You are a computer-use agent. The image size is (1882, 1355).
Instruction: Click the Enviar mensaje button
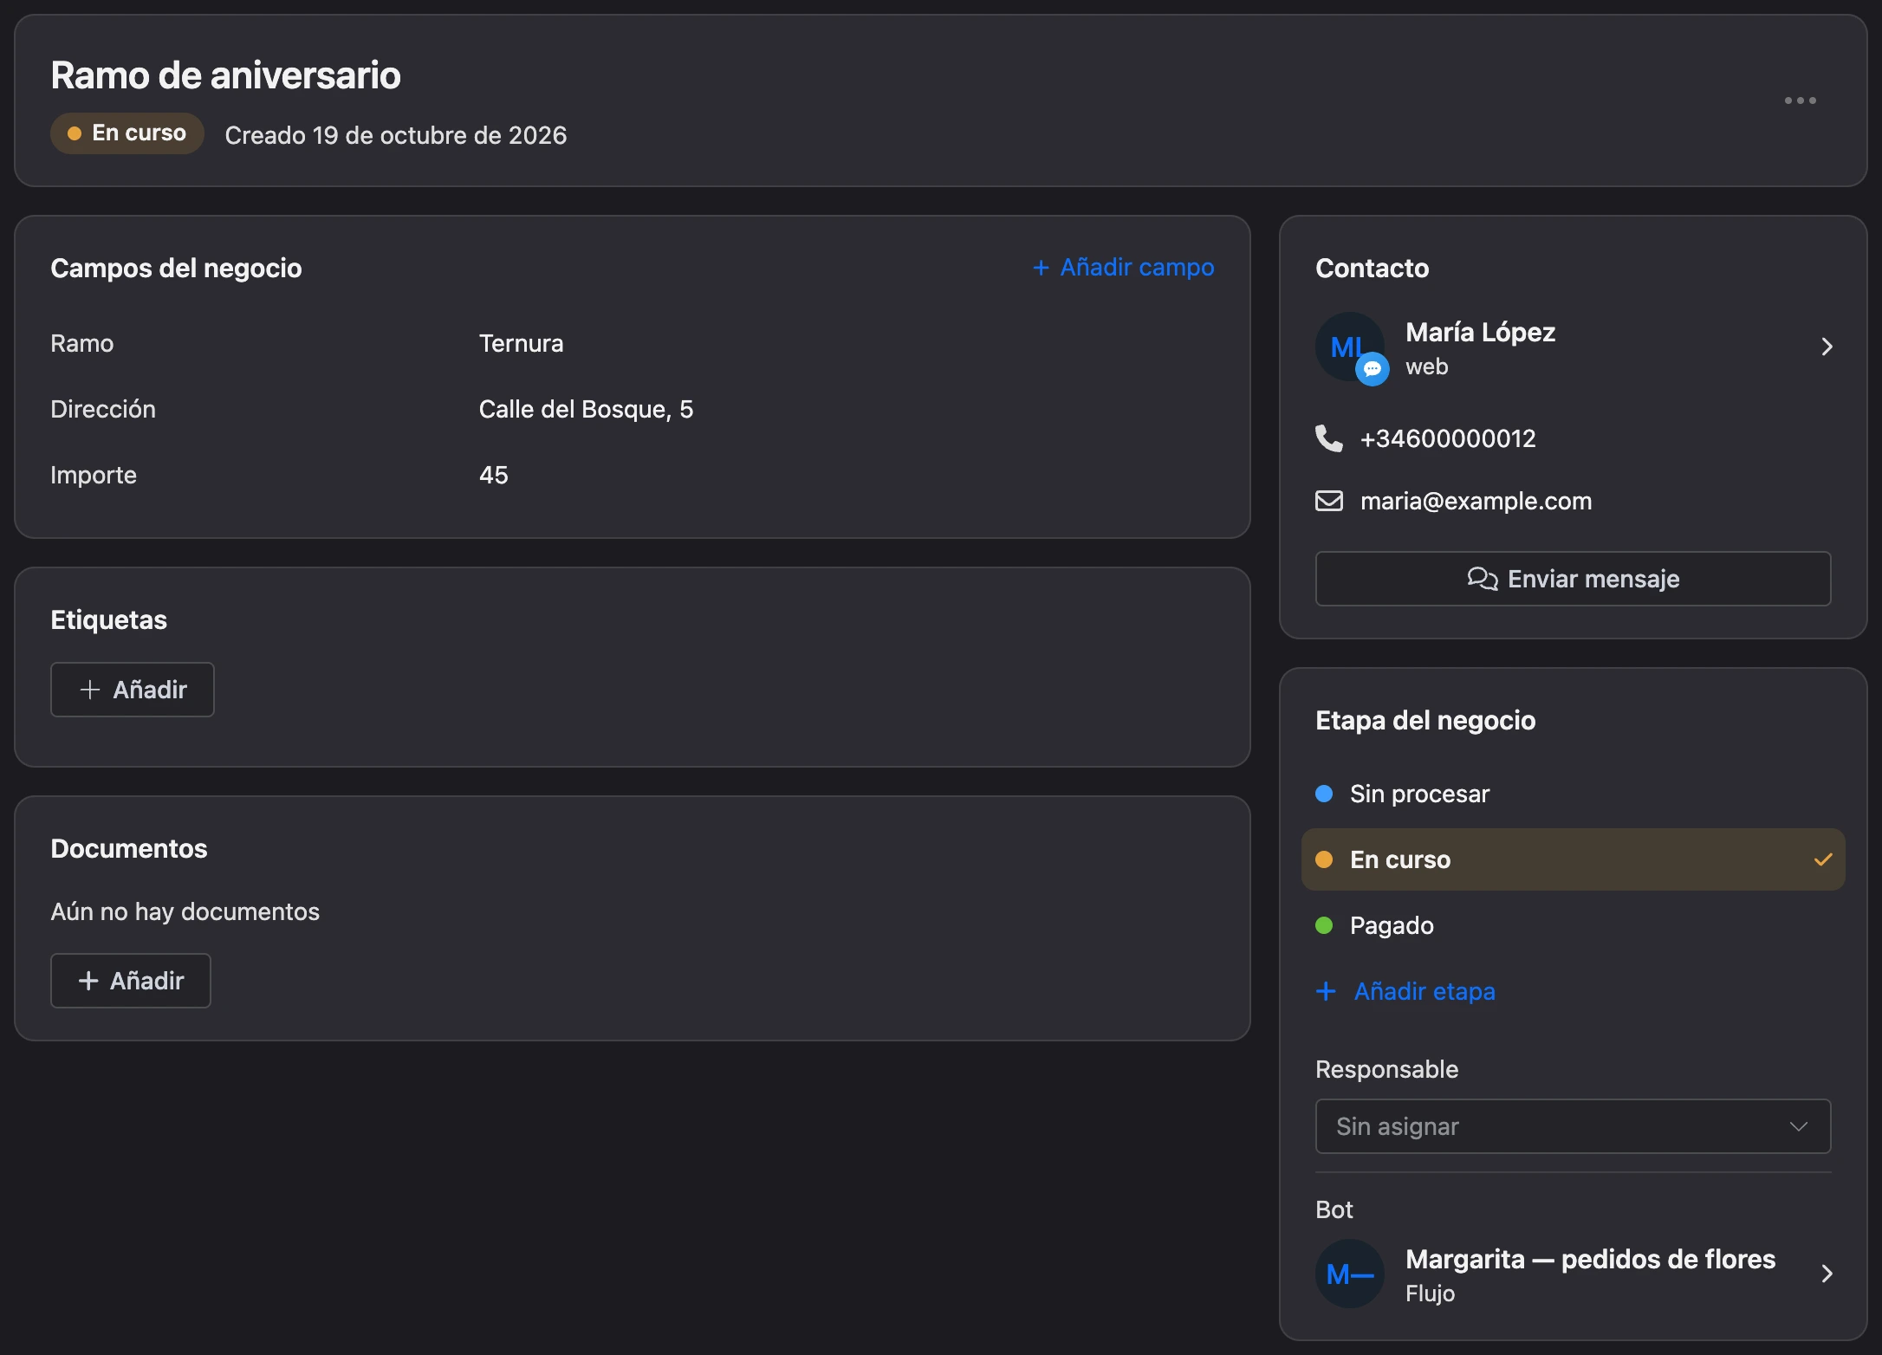1573,579
